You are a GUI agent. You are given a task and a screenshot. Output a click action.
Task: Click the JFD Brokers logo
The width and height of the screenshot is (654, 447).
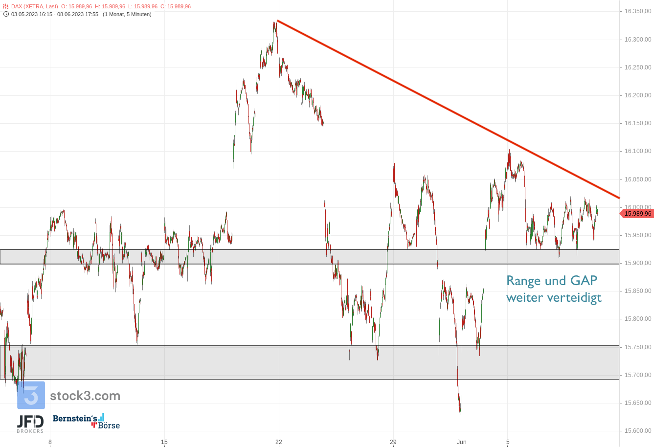30,423
